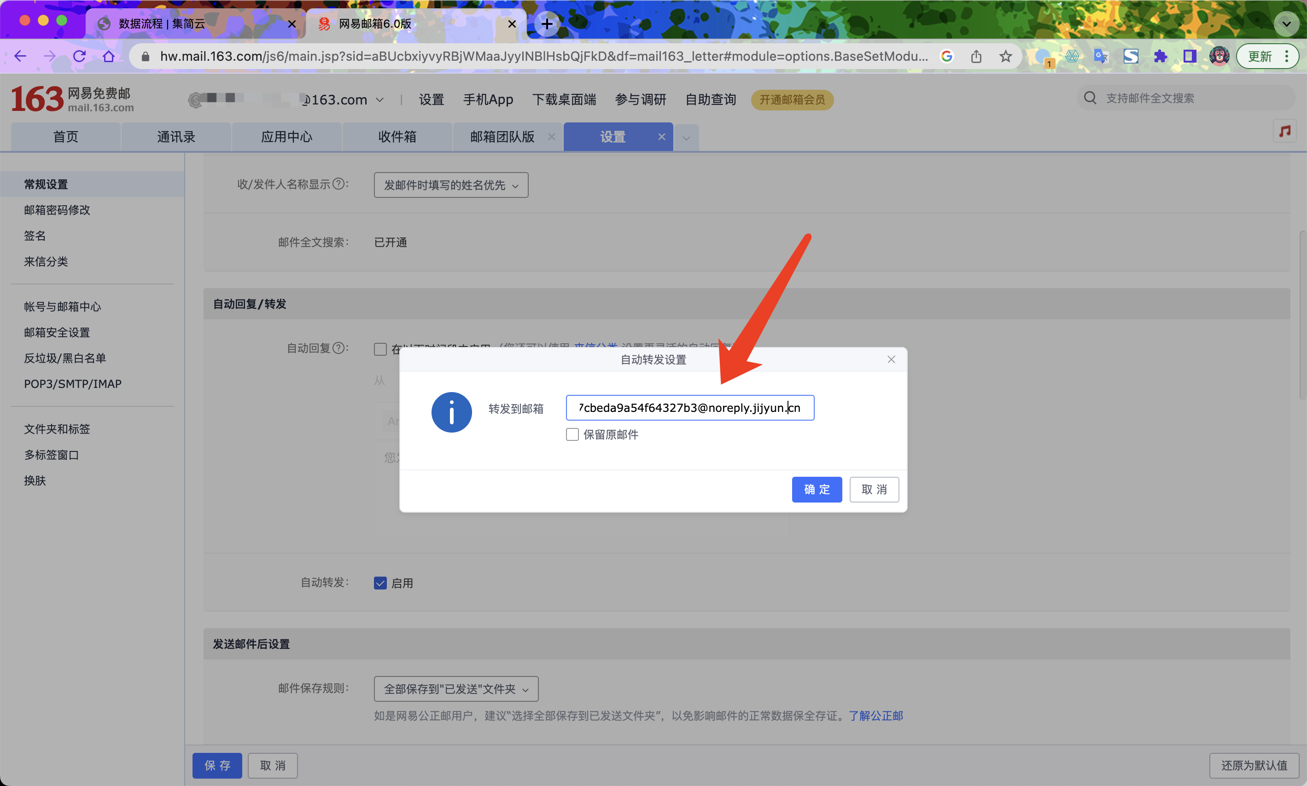Open the browser extensions puzzle icon

[1160, 56]
